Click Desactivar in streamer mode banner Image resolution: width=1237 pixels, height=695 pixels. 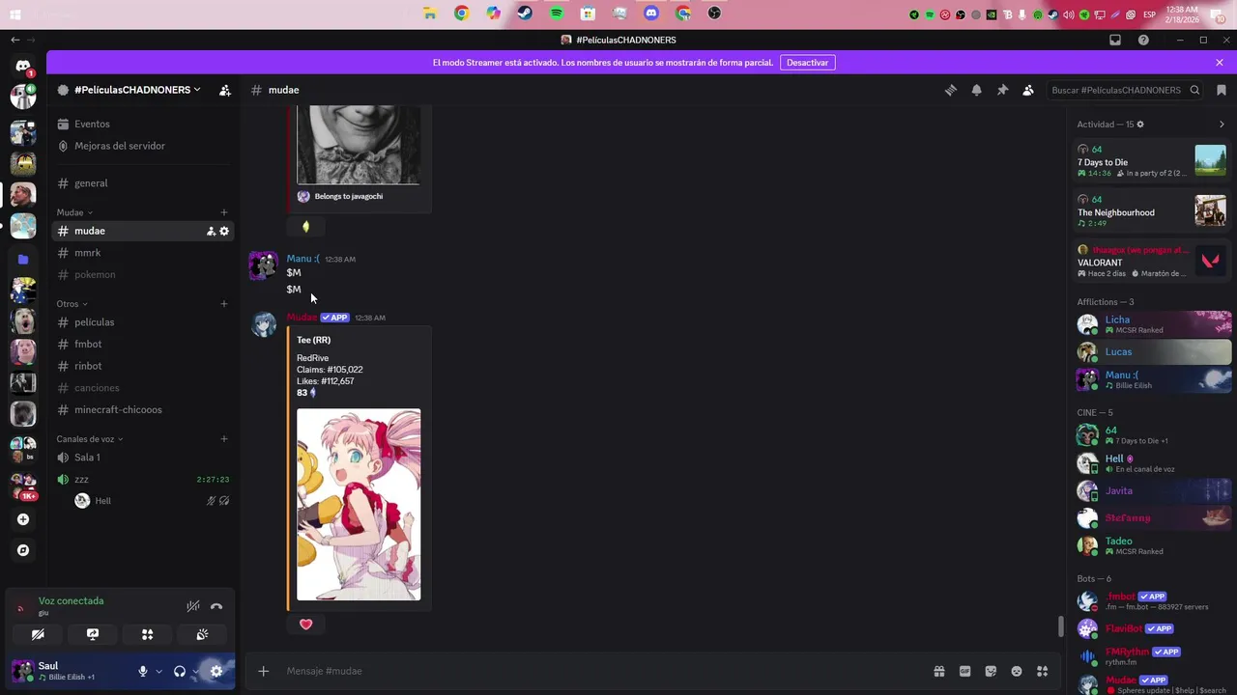pos(807,63)
